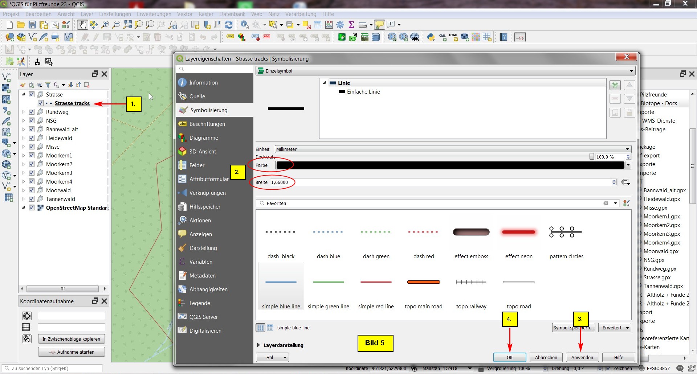Expand the Layerdarstellung section

[258, 345]
